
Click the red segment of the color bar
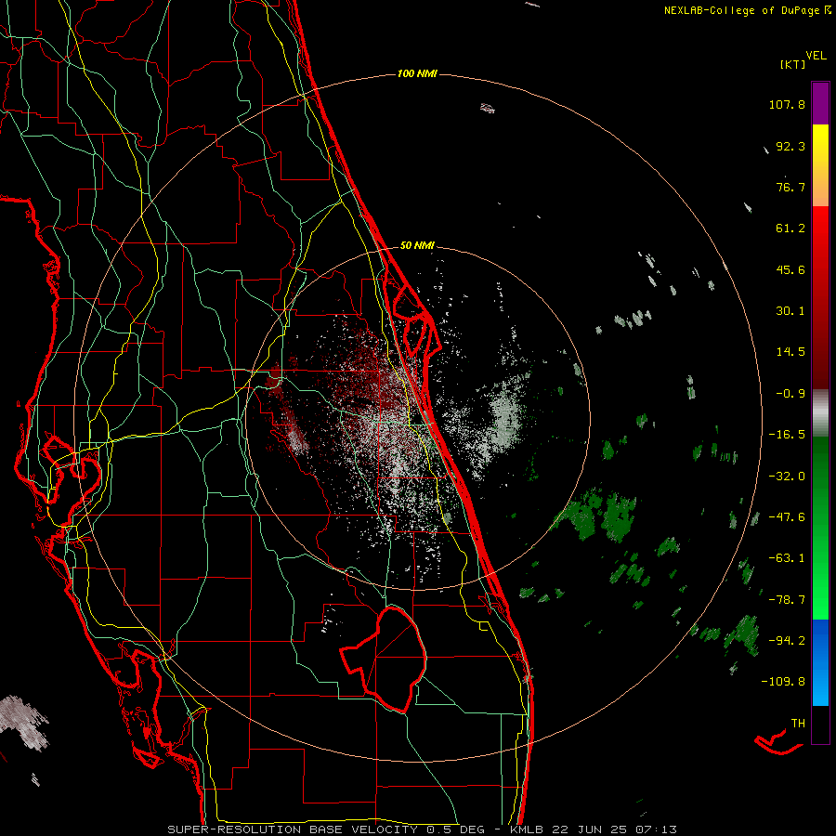(820, 297)
